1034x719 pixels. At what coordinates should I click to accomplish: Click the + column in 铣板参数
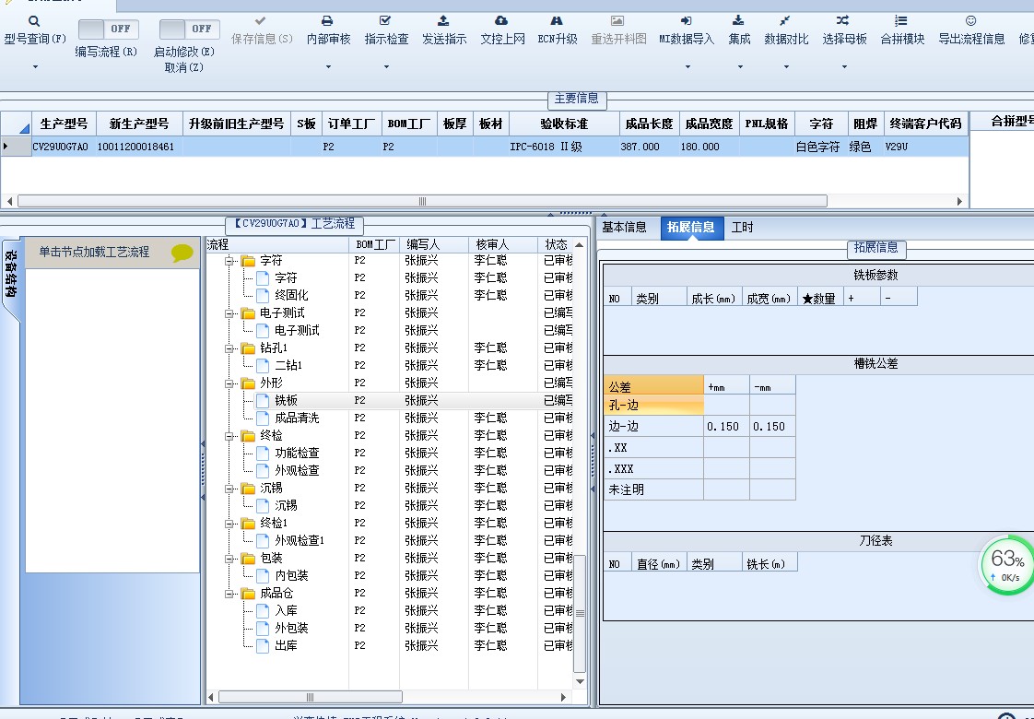862,298
